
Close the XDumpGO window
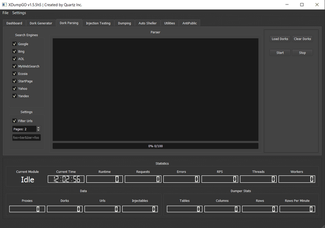317,5
